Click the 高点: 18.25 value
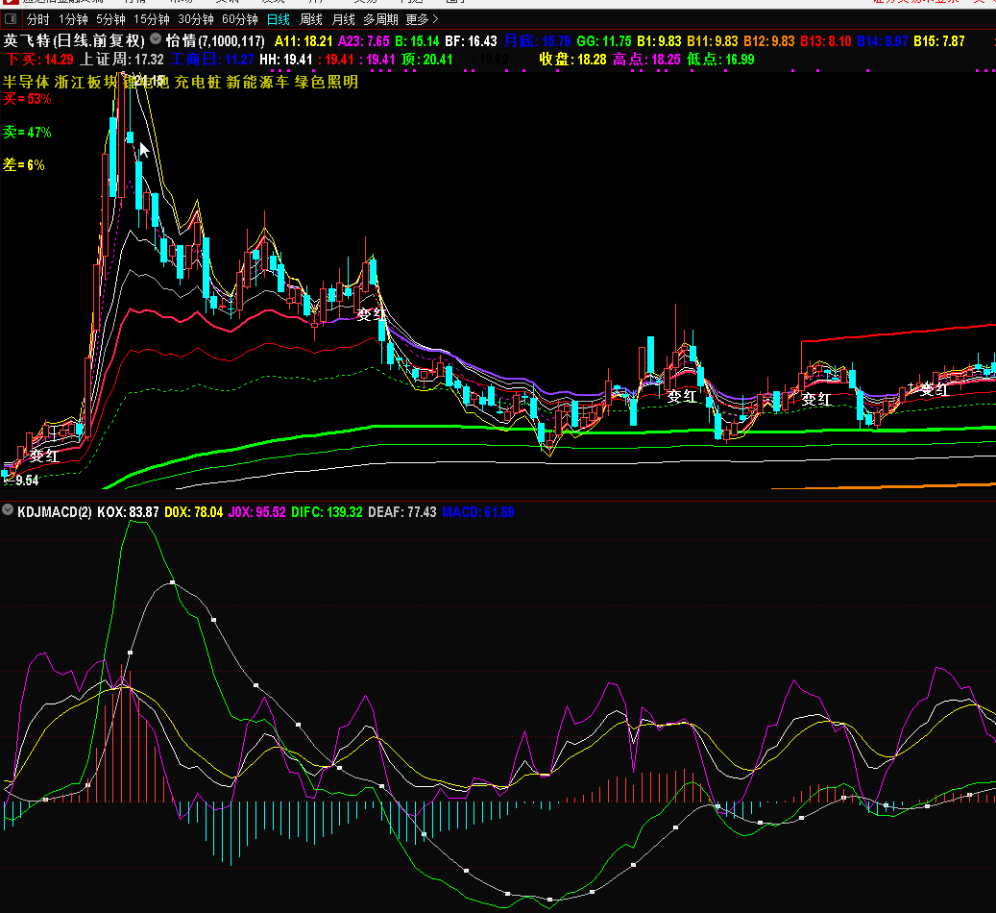The width and height of the screenshot is (996, 913). [646, 60]
